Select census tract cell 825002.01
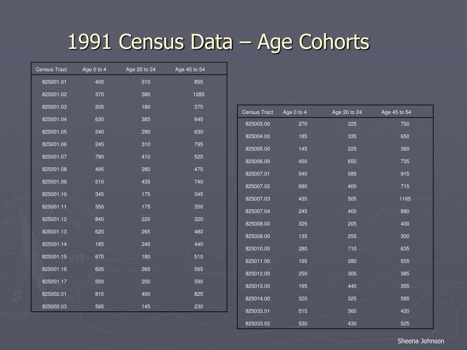Image resolution: width=467 pixels, height=350 pixels. click(54, 294)
